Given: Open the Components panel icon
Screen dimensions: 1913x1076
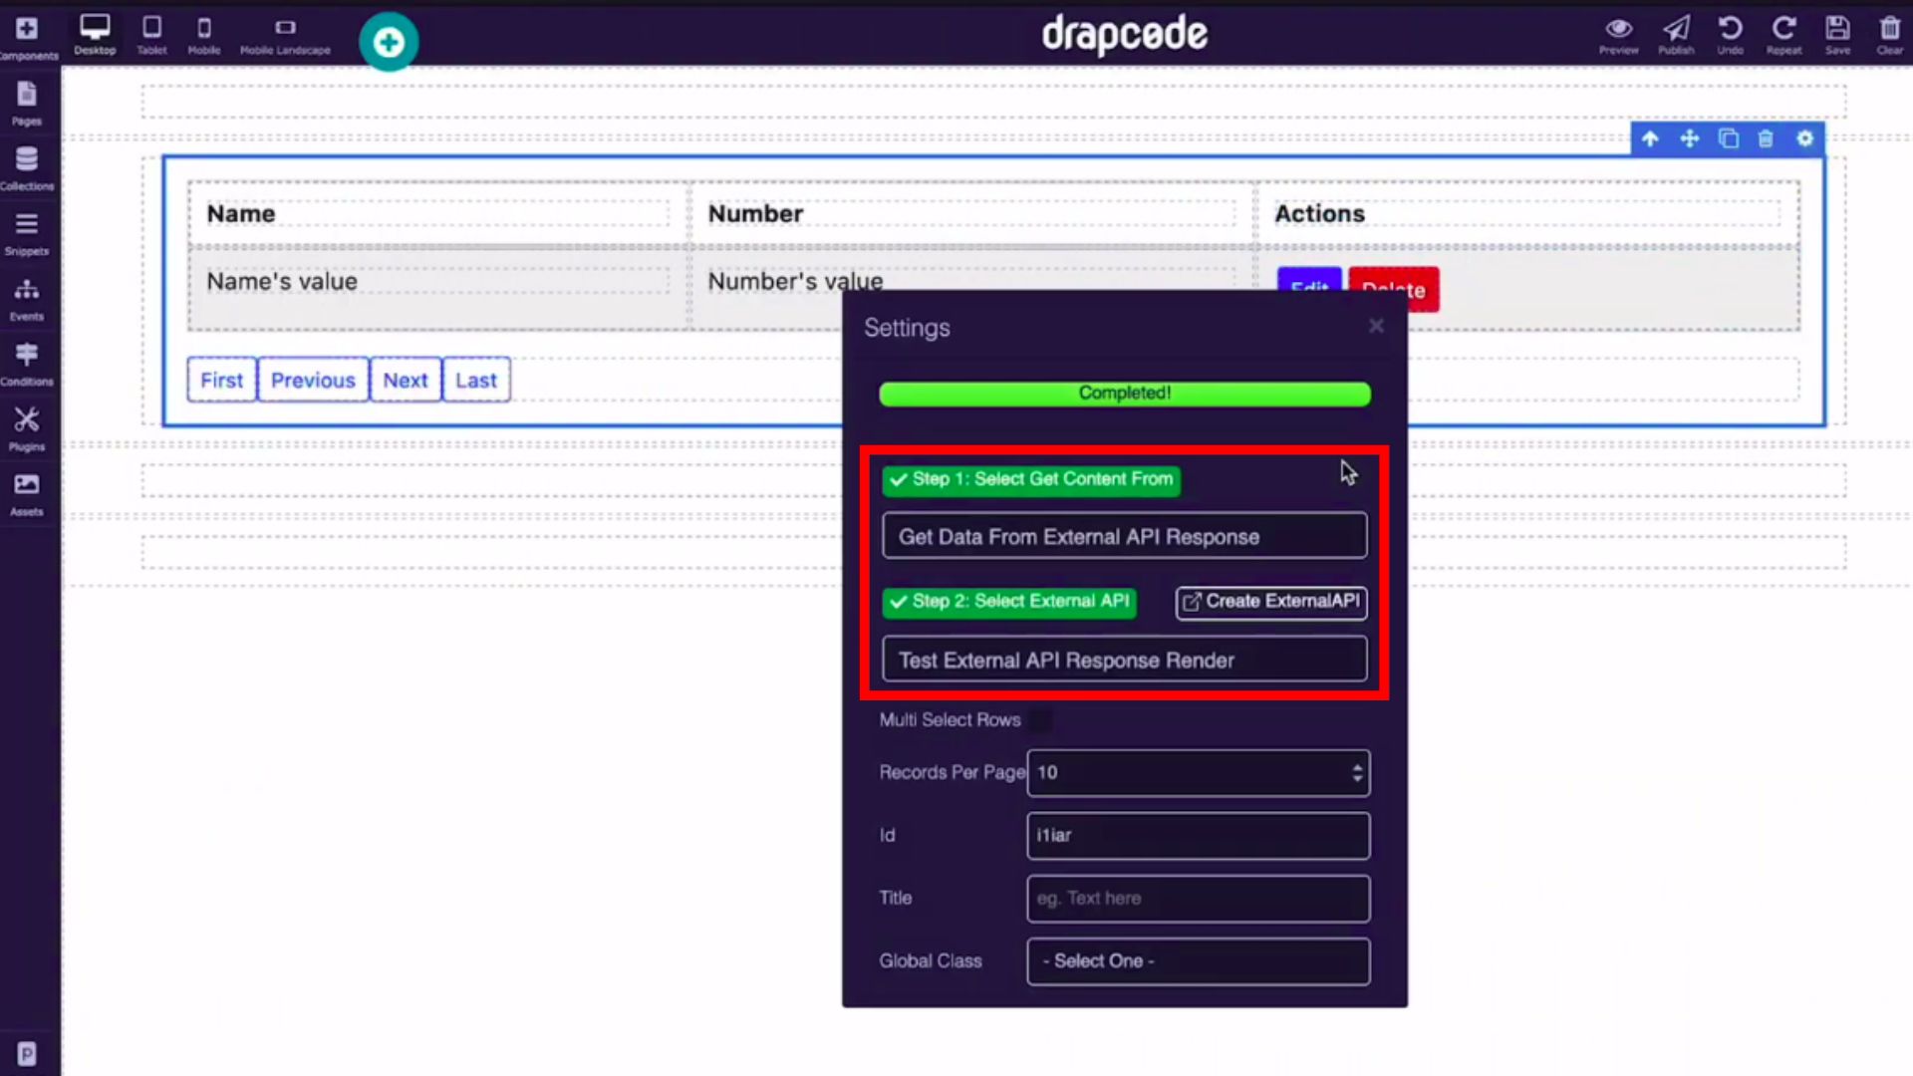Looking at the screenshot, I should tap(27, 37).
